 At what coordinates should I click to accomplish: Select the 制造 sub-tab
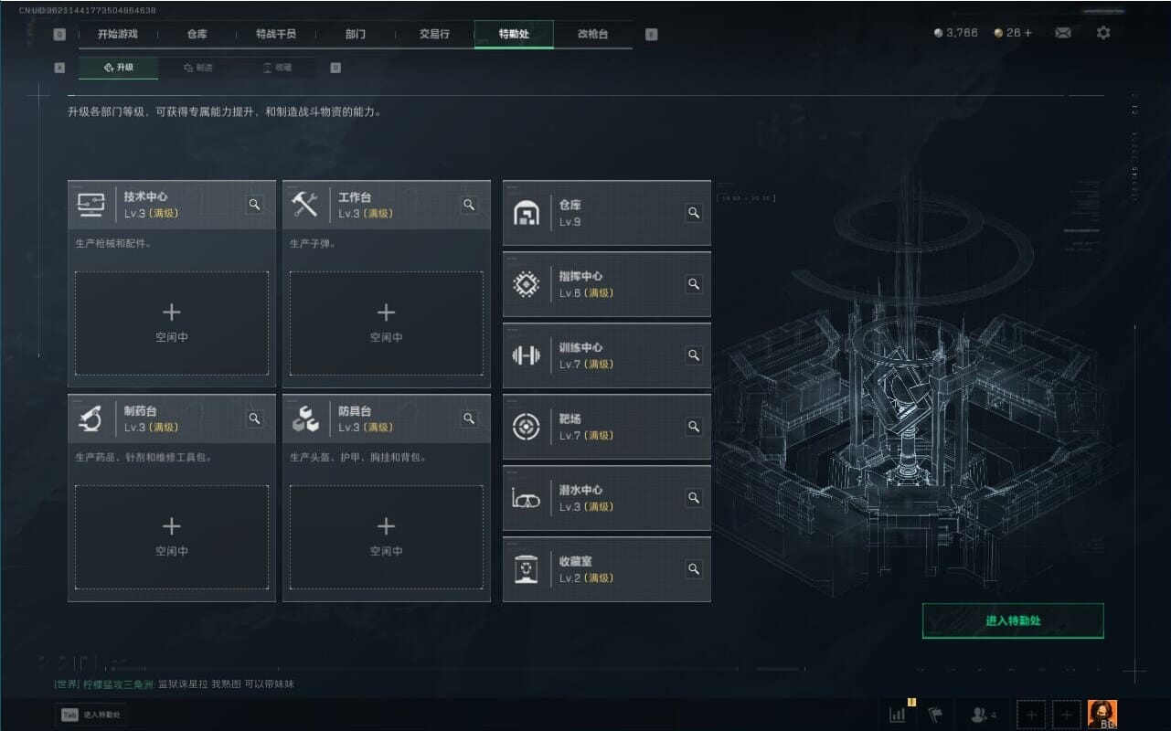[x=197, y=68]
